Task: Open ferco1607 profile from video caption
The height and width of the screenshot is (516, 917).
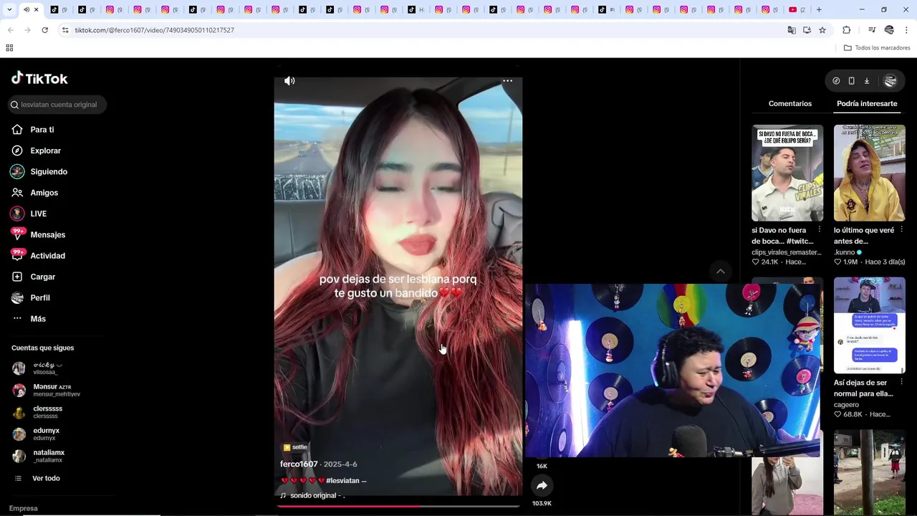Action: click(x=299, y=464)
